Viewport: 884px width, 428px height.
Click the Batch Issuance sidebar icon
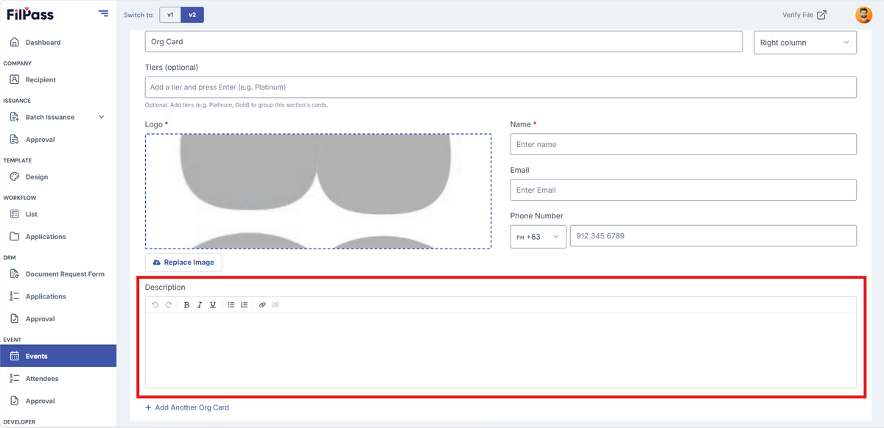15,117
